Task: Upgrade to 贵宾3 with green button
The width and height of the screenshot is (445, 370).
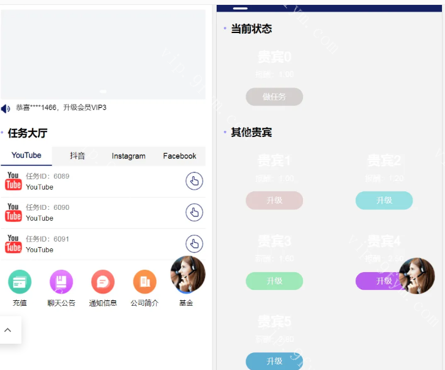Action: [274, 281]
